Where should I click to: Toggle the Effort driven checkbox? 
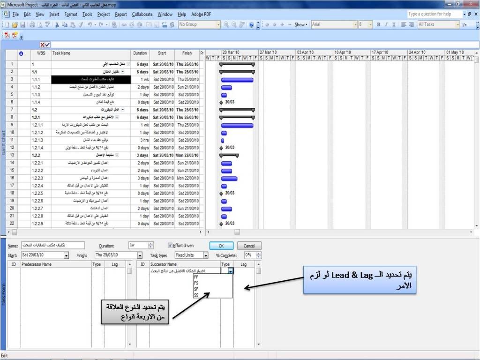tap(170, 246)
